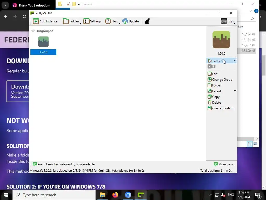Image resolution: width=266 pixels, height=200 pixels.
Task: Click the browser forward arrow
Action: click(15, 16)
